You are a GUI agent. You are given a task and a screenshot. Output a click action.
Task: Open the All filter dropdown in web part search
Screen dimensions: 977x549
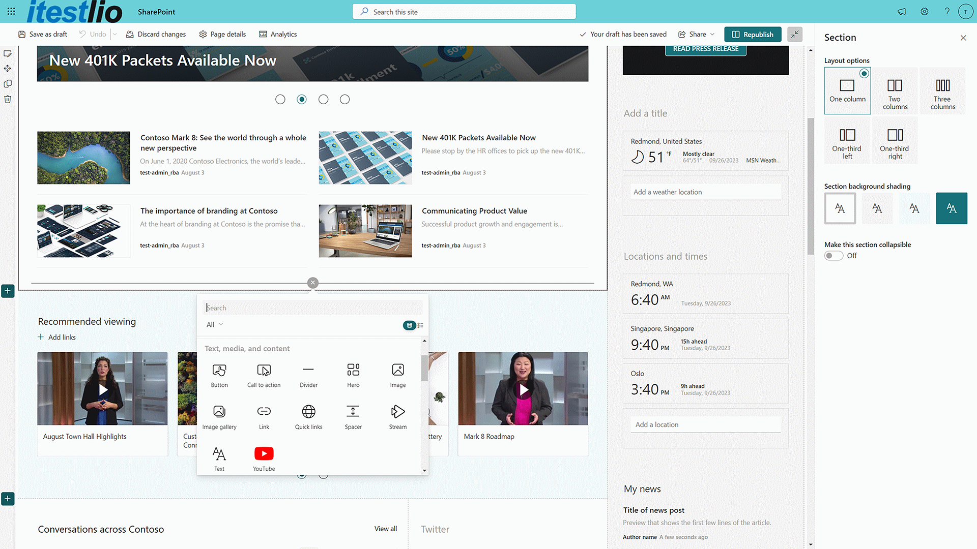[x=213, y=324]
